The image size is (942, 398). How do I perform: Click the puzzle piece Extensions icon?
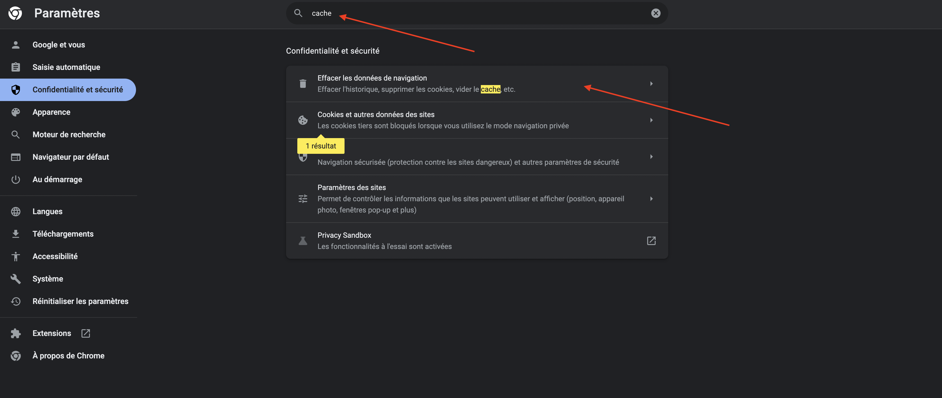tap(15, 333)
